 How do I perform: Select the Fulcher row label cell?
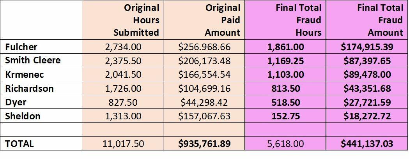click(x=41, y=47)
